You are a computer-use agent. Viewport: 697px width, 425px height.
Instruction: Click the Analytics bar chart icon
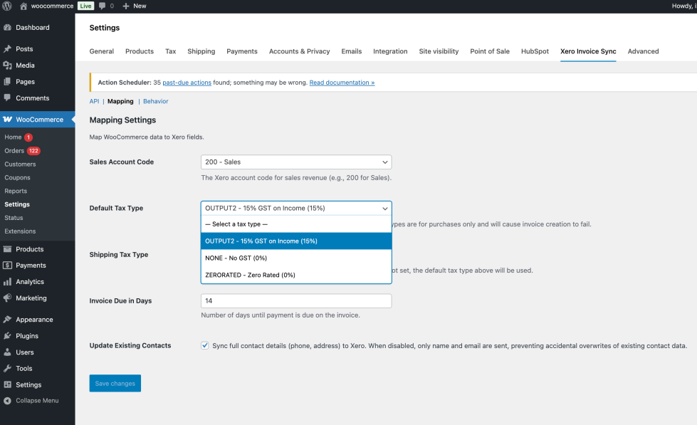coord(7,282)
